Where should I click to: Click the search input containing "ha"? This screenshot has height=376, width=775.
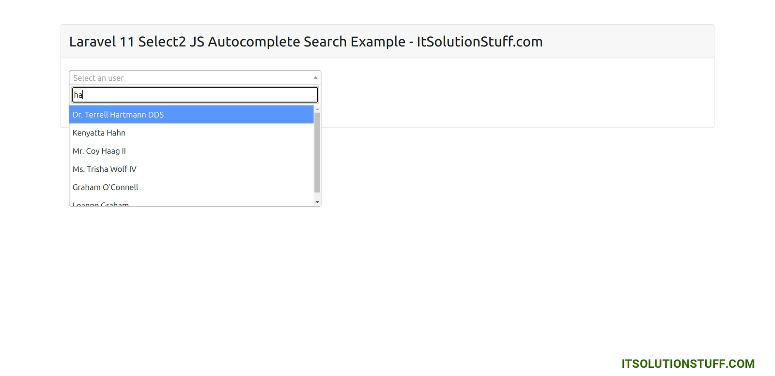(x=194, y=94)
